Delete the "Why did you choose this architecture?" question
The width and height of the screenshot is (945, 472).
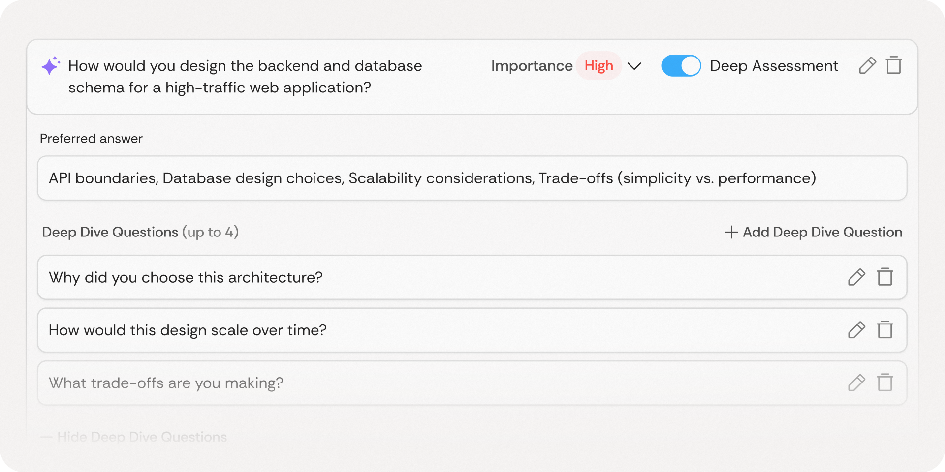pyautogui.click(x=885, y=277)
